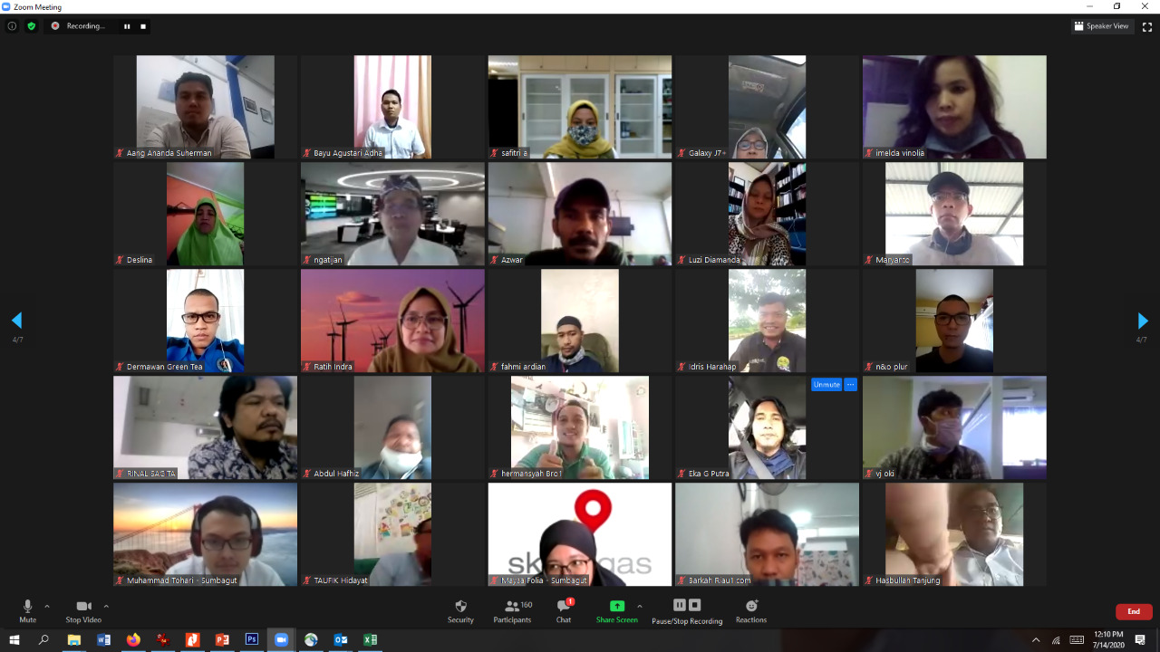The image size is (1160, 652).
Task: Expand share options arrow beside Share Screen
Action: click(640, 606)
